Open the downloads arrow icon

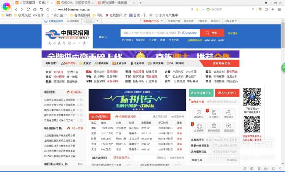[273, 9]
